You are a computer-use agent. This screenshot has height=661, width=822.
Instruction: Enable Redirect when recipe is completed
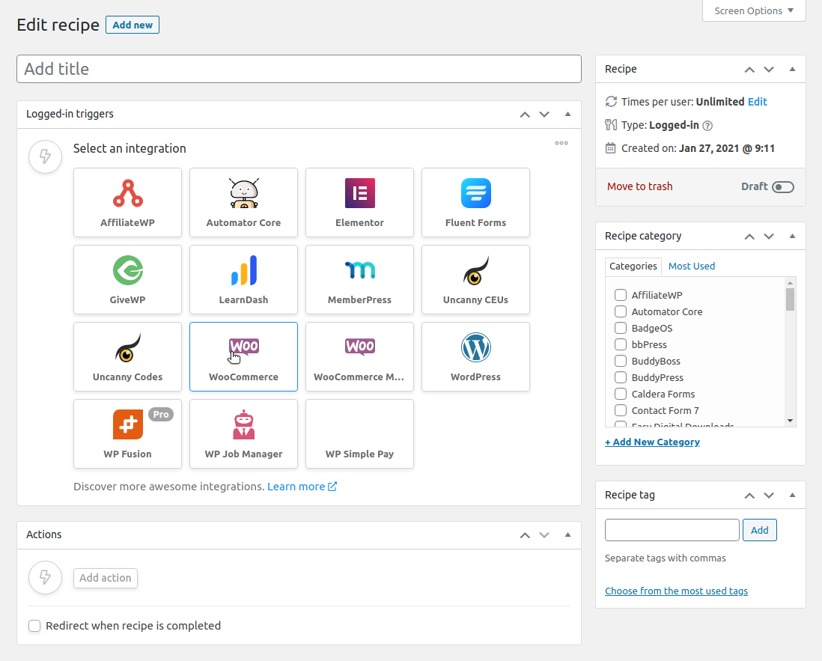(x=34, y=626)
